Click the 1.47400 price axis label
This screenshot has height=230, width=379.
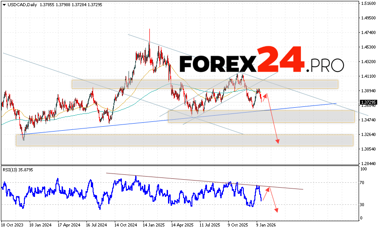(368, 33)
